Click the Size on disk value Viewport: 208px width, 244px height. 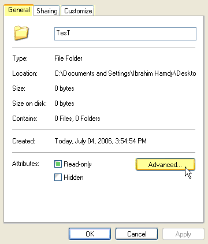click(64, 103)
